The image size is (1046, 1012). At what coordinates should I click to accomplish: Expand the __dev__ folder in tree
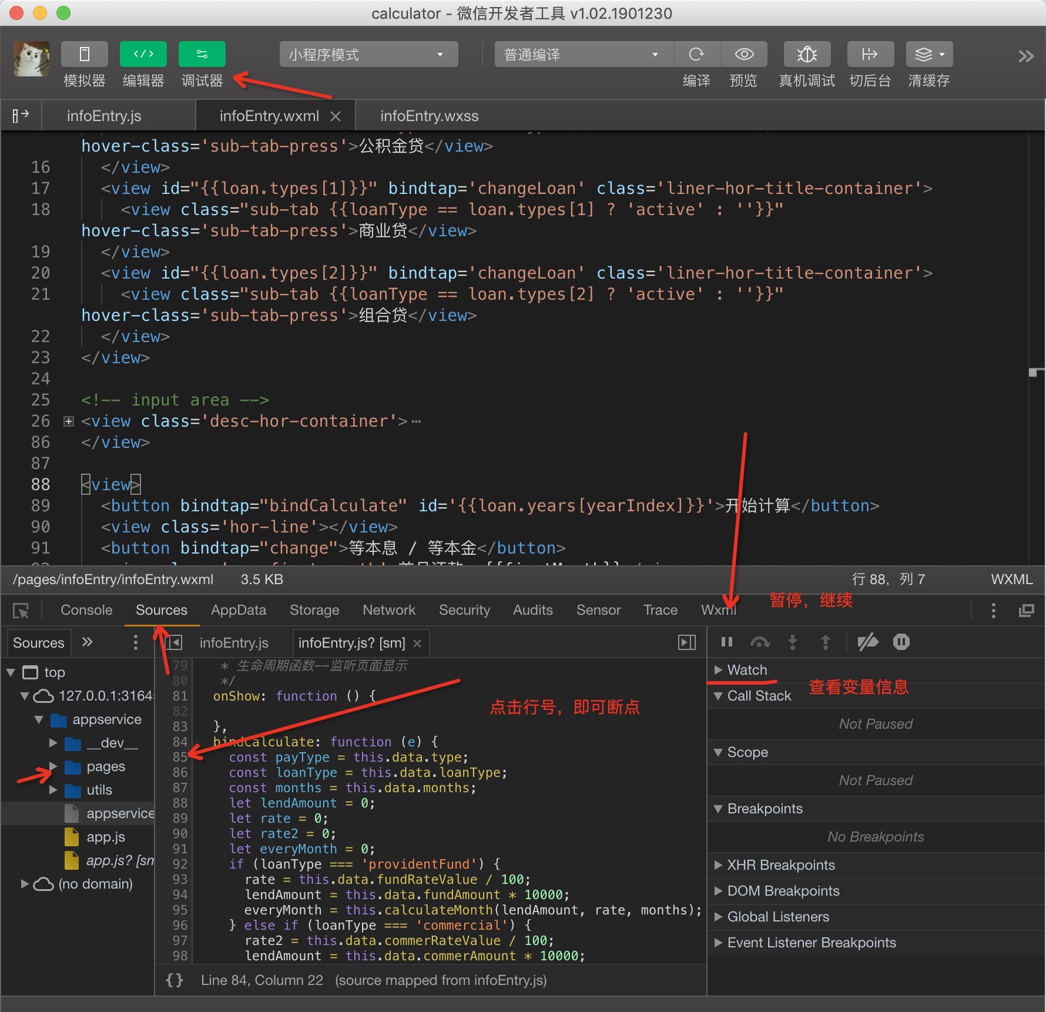(x=53, y=743)
